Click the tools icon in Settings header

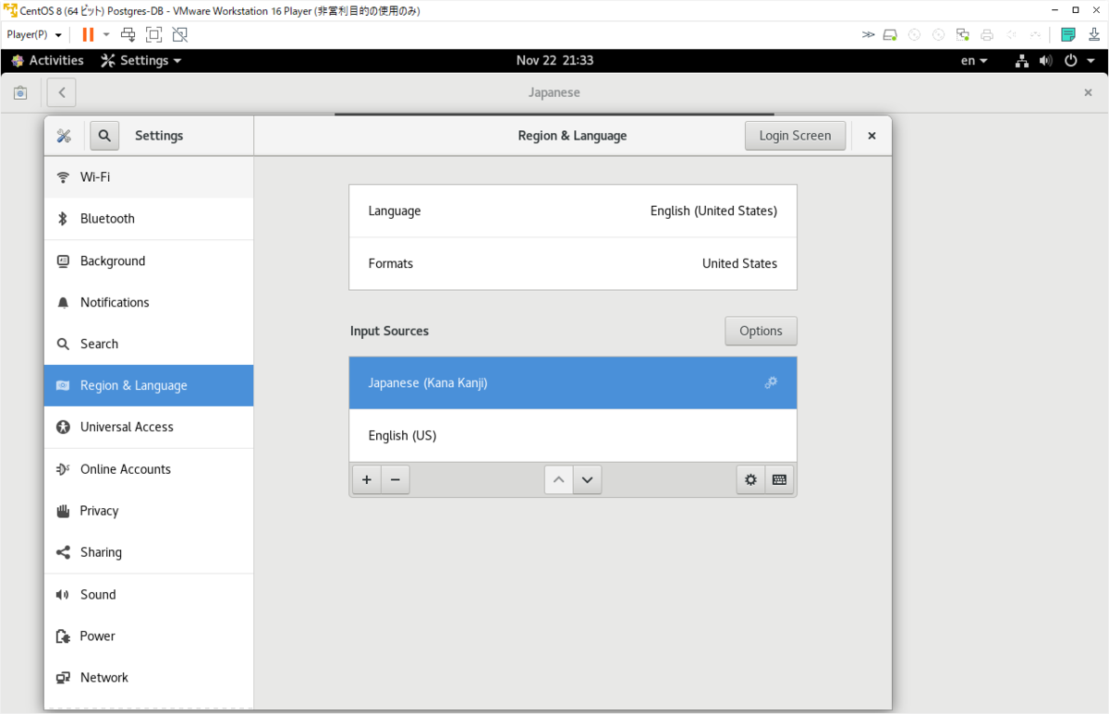click(64, 136)
